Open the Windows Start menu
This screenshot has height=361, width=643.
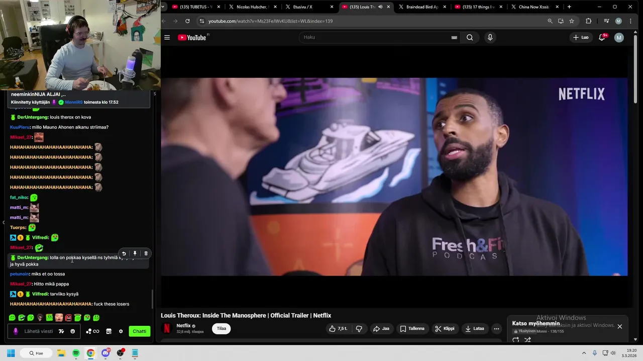click(x=11, y=353)
